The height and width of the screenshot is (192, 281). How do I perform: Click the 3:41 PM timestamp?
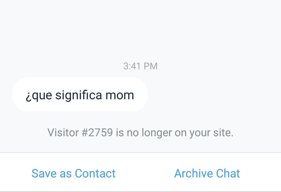tap(140, 66)
